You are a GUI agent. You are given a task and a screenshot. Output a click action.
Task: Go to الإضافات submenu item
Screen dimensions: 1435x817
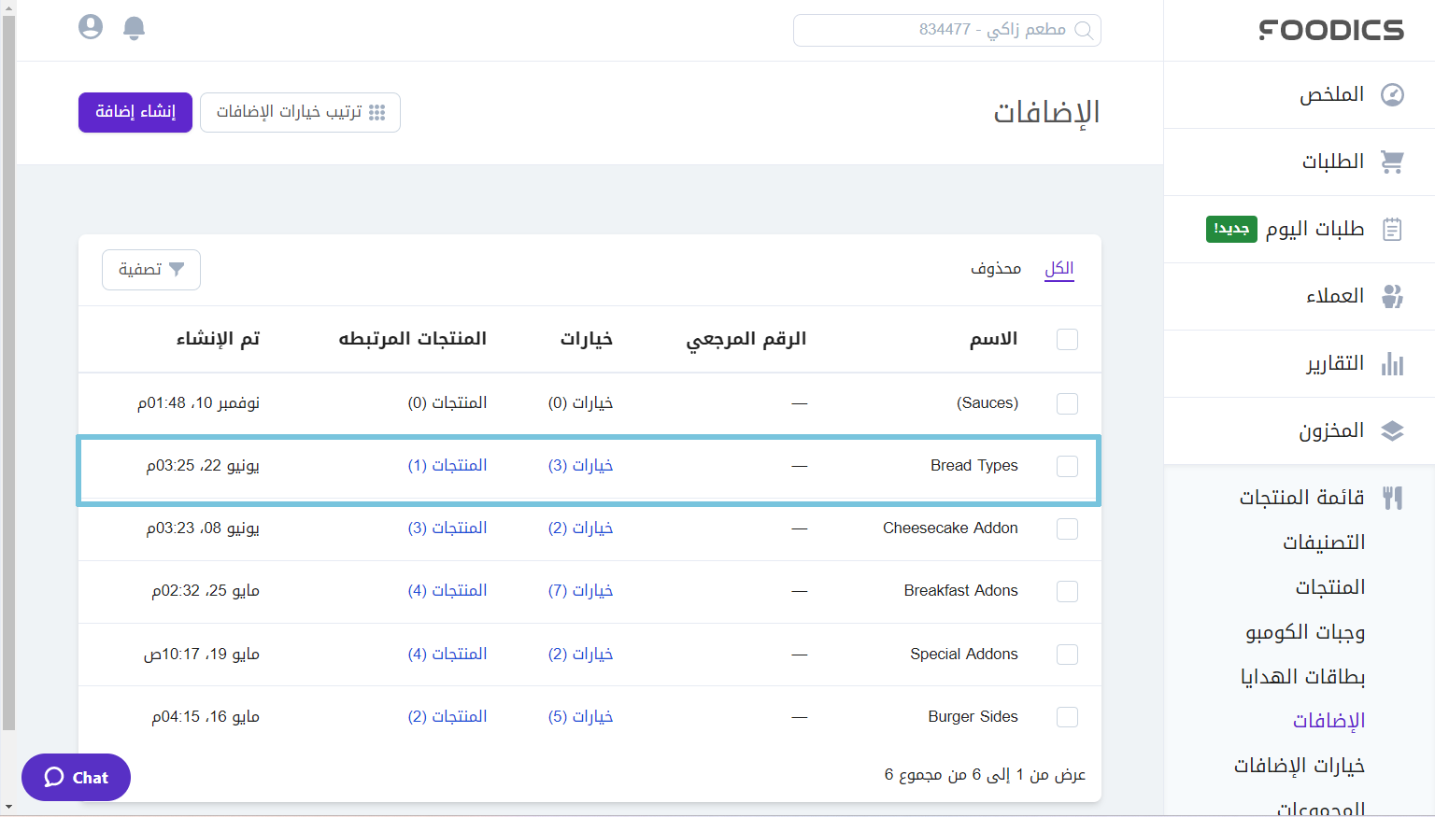pyautogui.click(x=1329, y=721)
